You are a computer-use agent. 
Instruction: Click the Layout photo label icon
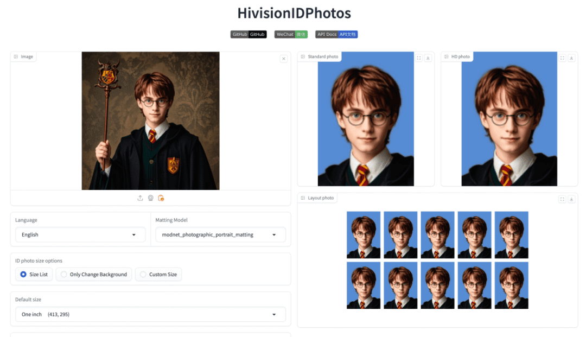point(303,198)
